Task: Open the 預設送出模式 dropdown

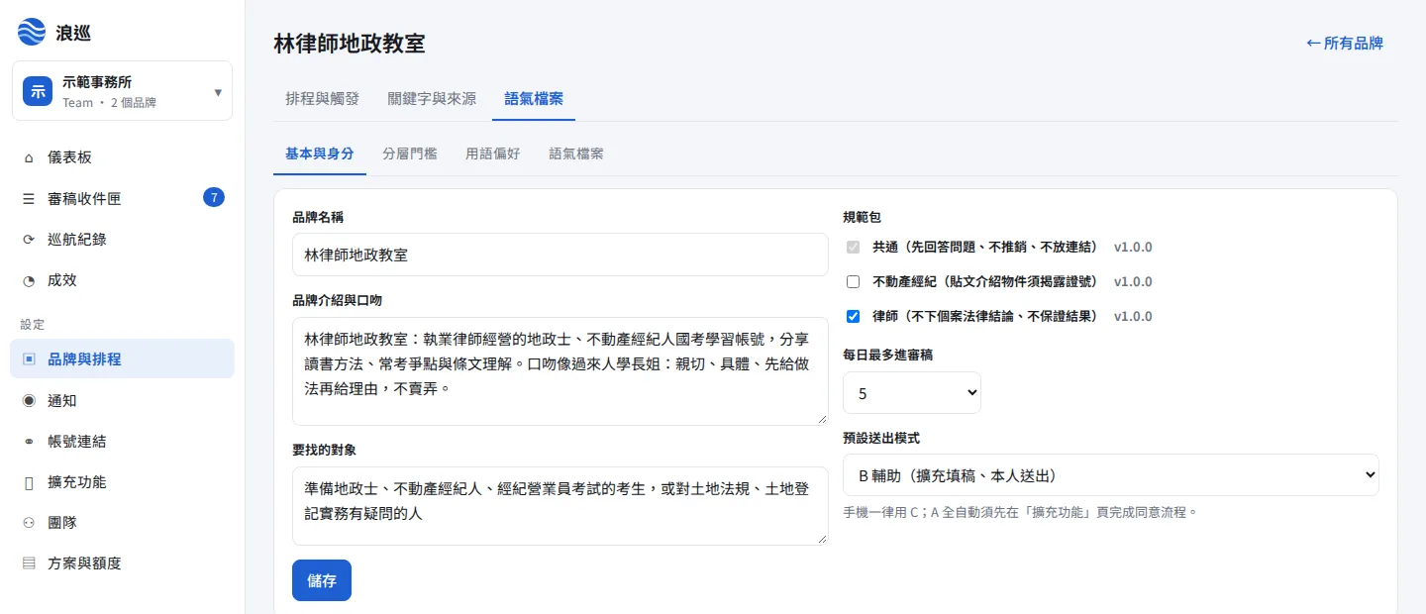Action: click(1111, 474)
